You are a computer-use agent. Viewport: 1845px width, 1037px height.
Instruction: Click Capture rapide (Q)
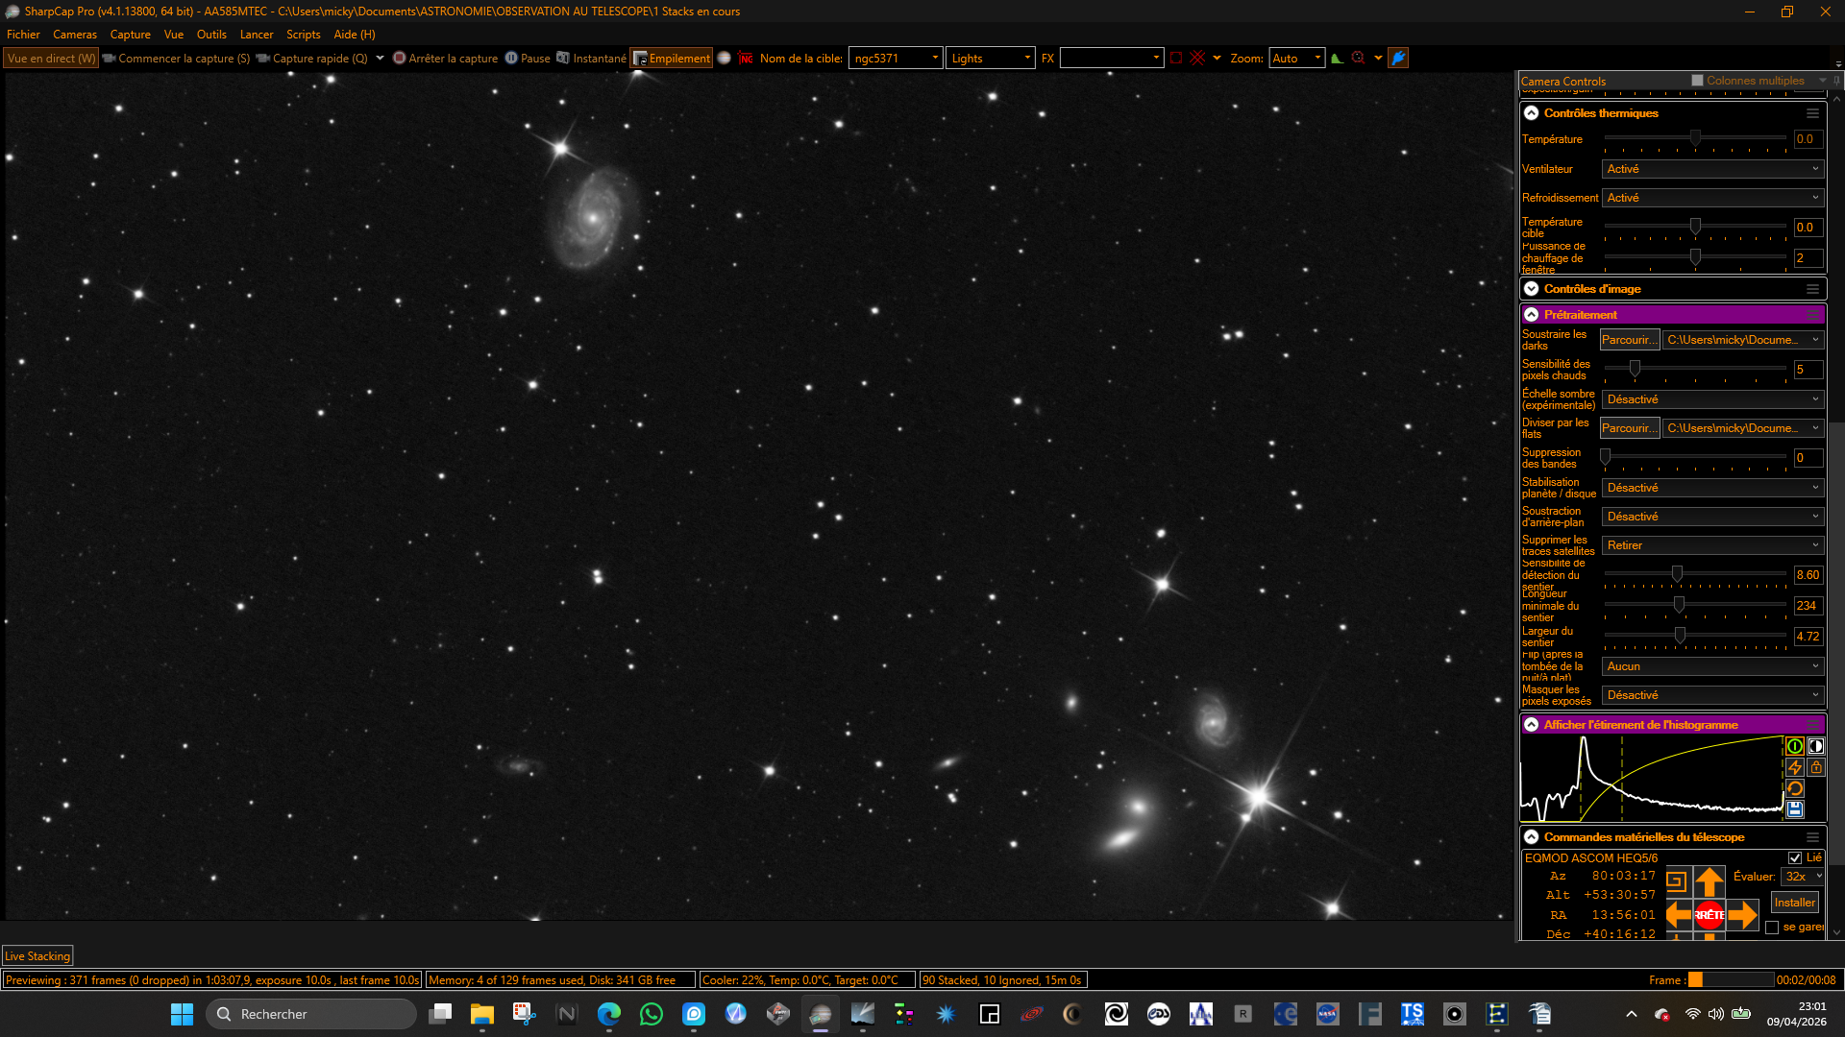(x=312, y=59)
